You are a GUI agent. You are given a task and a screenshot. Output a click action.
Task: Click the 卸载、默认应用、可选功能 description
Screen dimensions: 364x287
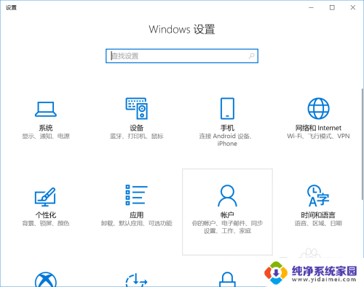point(137,223)
